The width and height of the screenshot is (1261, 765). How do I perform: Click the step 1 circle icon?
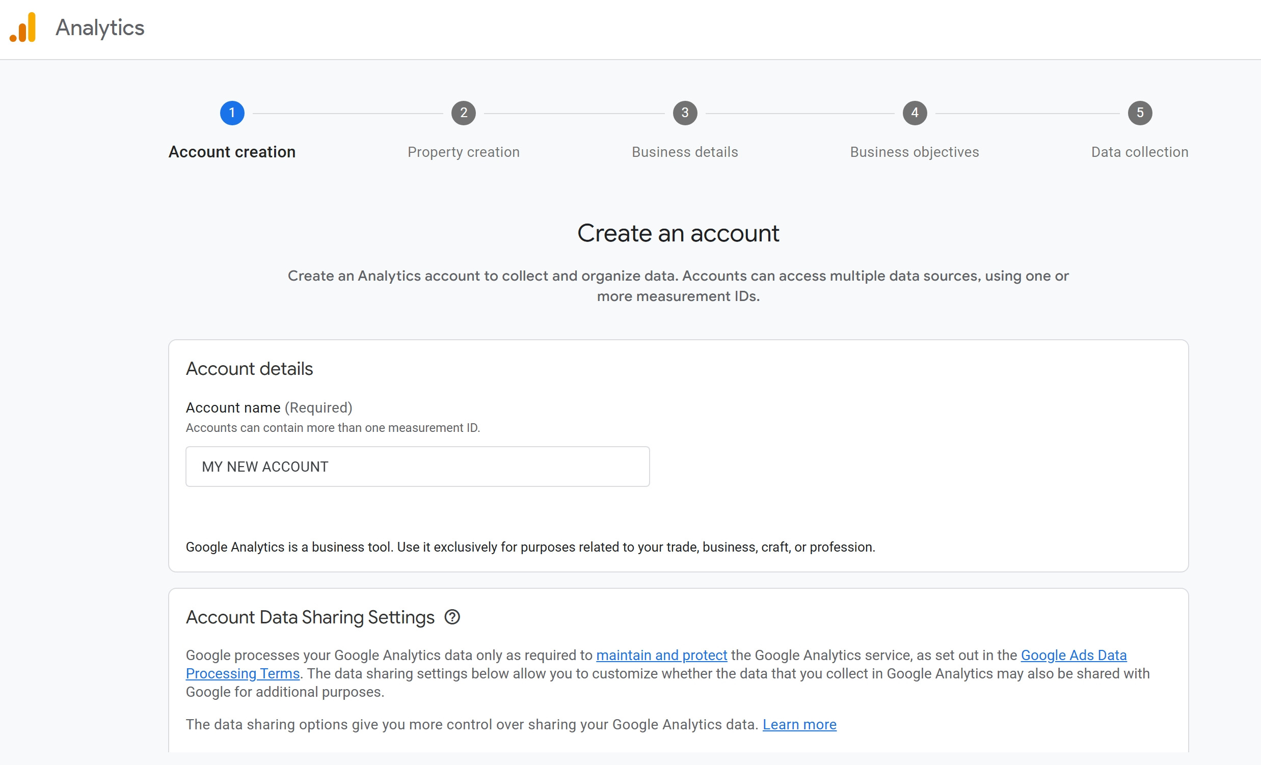pyautogui.click(x=232, y=113)
